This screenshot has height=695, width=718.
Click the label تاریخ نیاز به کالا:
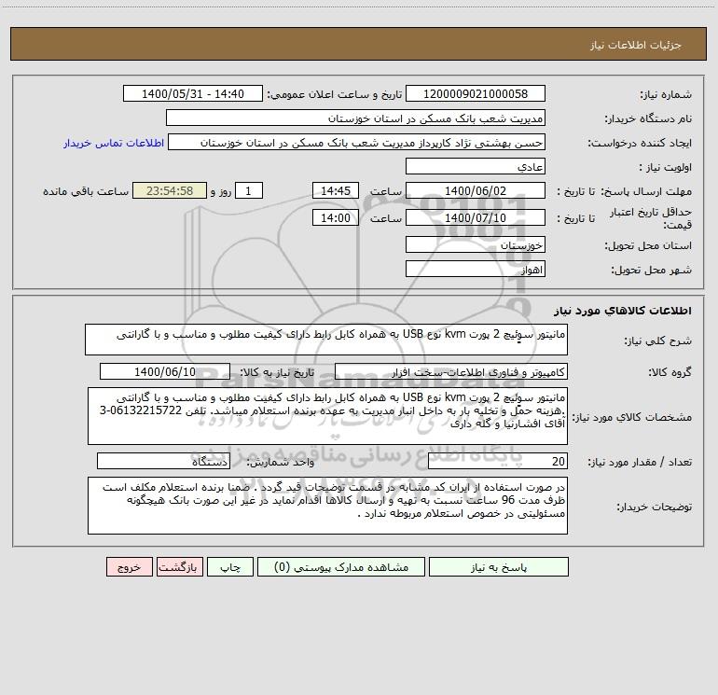click(x=277, y=373)
